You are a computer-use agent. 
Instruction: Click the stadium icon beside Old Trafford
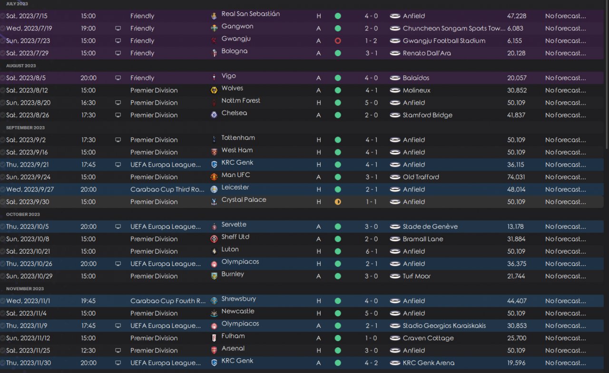[395, 177]
